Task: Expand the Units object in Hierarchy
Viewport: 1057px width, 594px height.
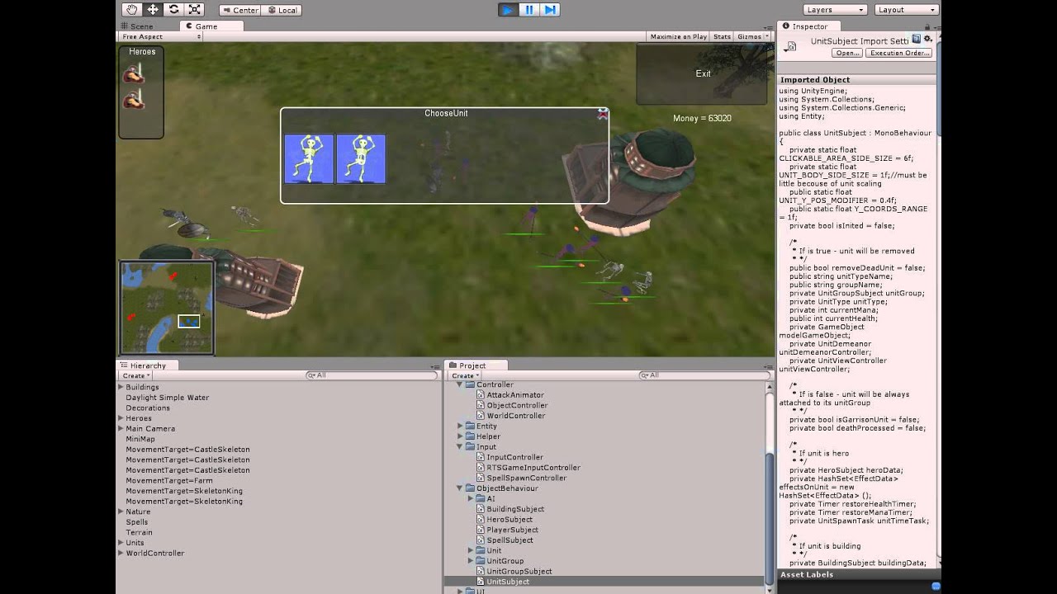Action: click(121, 543)
